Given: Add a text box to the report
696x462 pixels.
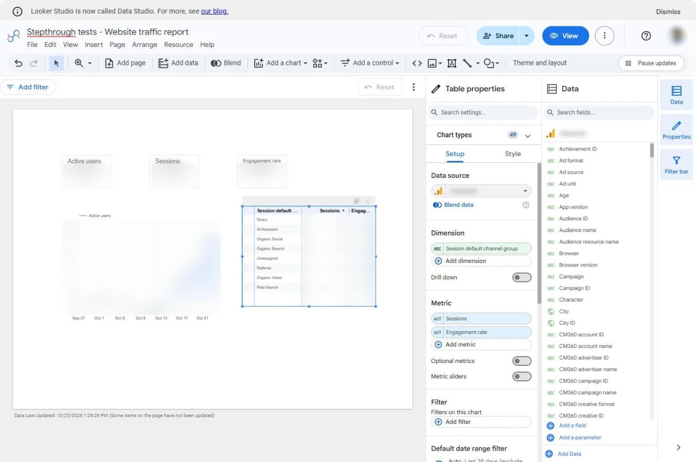Looking at the screenshot, I should tap(452, 63).
